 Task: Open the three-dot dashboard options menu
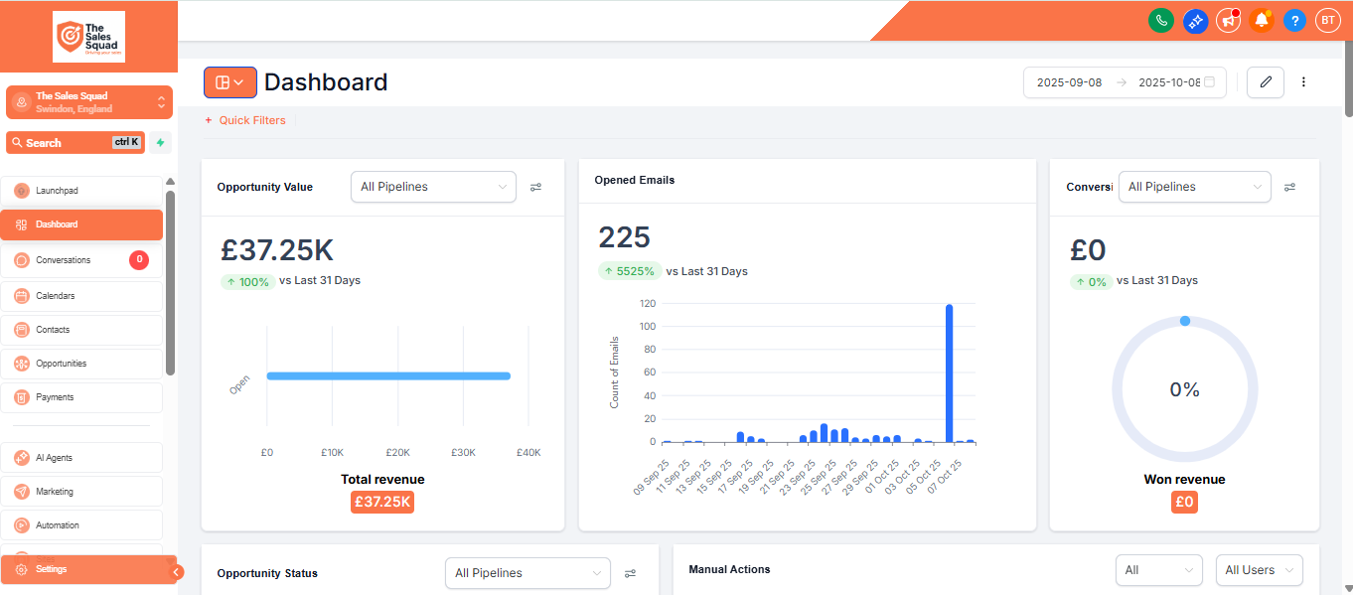pos(1304,82)
